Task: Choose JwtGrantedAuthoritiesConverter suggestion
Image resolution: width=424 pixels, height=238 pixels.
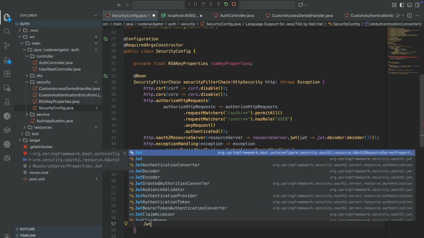Action: coord(272,183)
